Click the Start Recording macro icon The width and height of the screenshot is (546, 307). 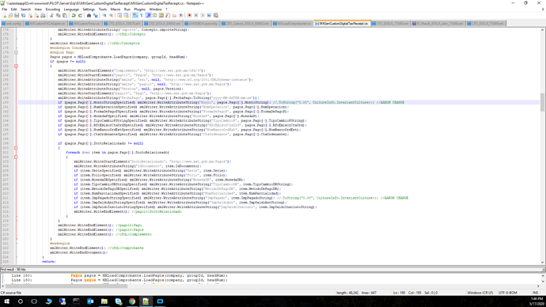pyautogui.click(x=189, y=15)
